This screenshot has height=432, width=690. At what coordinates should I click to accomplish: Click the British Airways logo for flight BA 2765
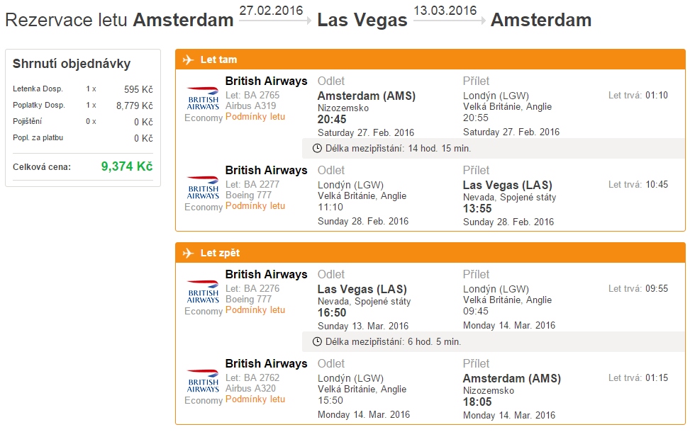point(203,99)
